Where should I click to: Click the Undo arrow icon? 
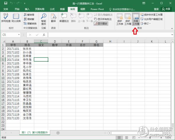(11, 3)
